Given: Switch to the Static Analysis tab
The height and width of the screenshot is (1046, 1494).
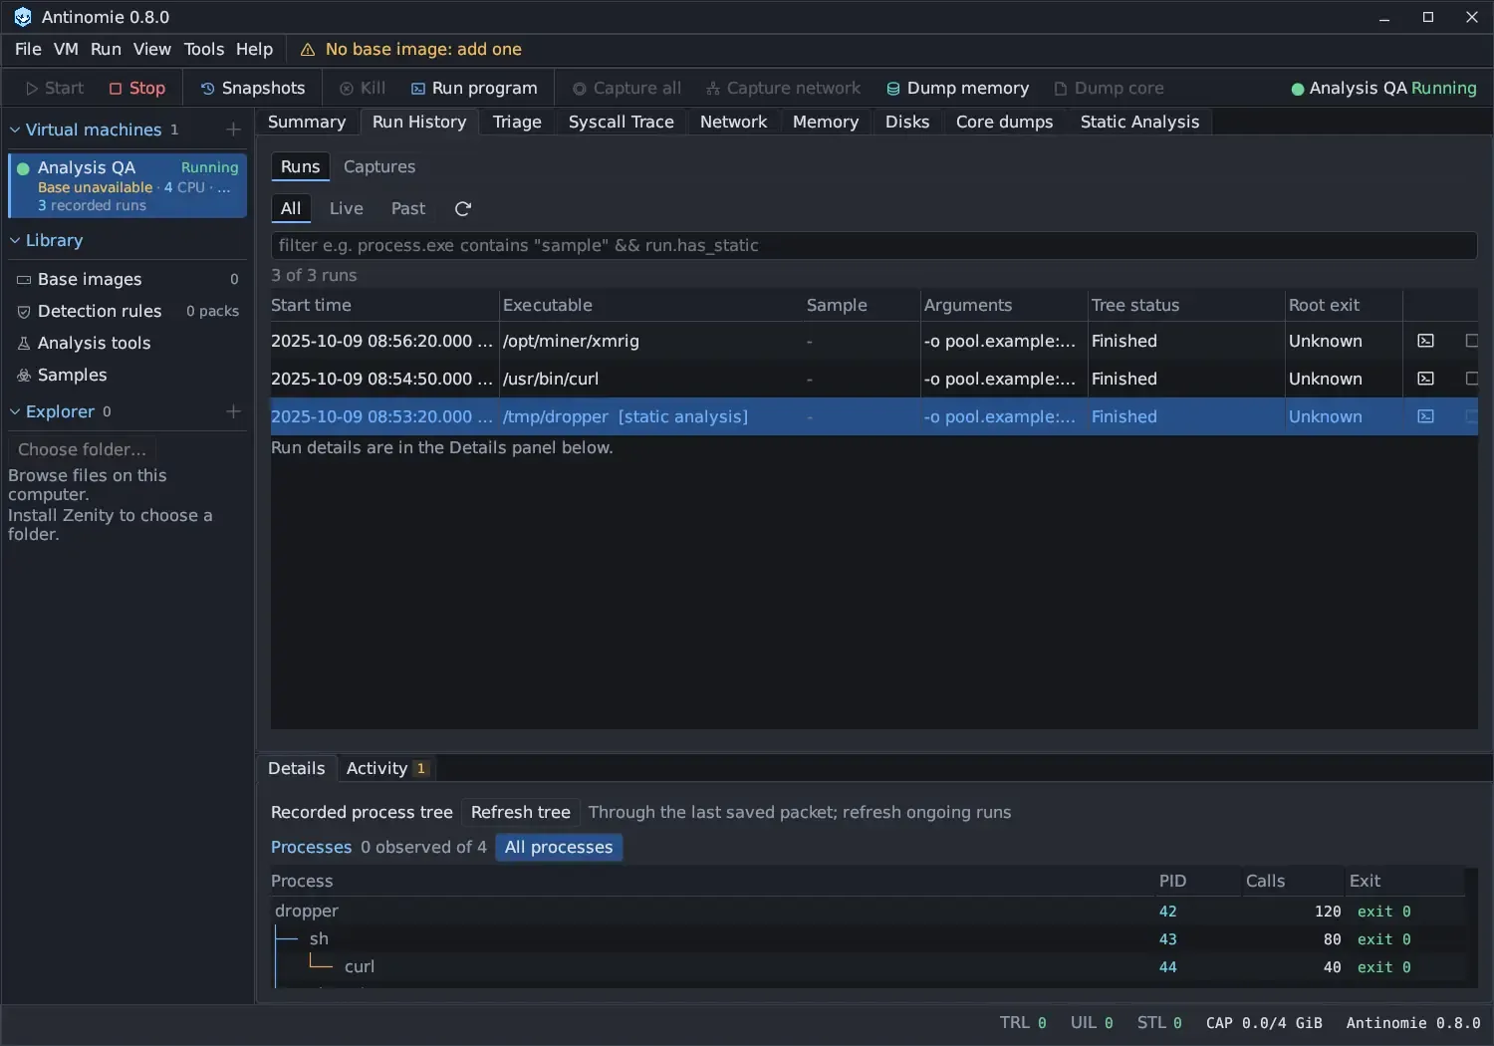Looking at the screenshot, I should 1140,122.
